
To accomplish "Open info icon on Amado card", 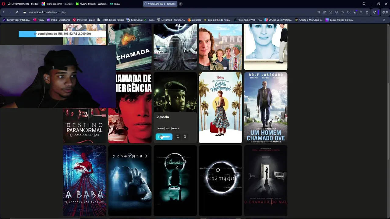I will 178,137.
